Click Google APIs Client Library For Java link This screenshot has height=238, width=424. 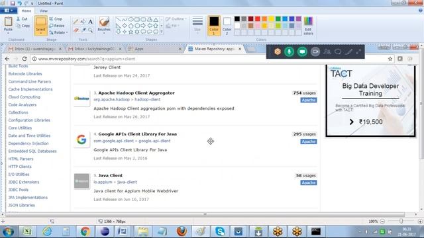[x=137, y=134]
